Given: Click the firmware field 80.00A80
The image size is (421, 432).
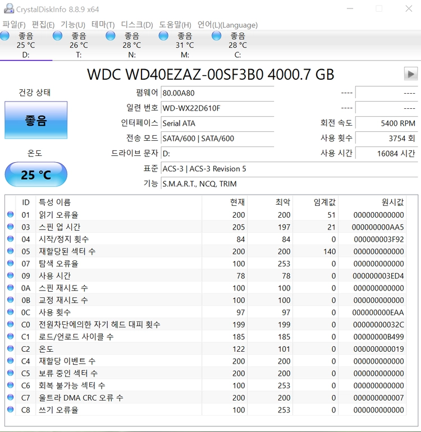Looking at the screenshot, I should pyautogui.click(x=217, y=93).
